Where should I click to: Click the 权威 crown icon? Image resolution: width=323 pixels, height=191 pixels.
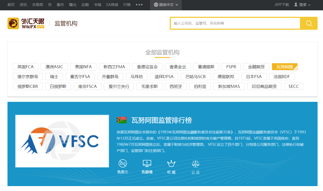(x=171, y=163)
